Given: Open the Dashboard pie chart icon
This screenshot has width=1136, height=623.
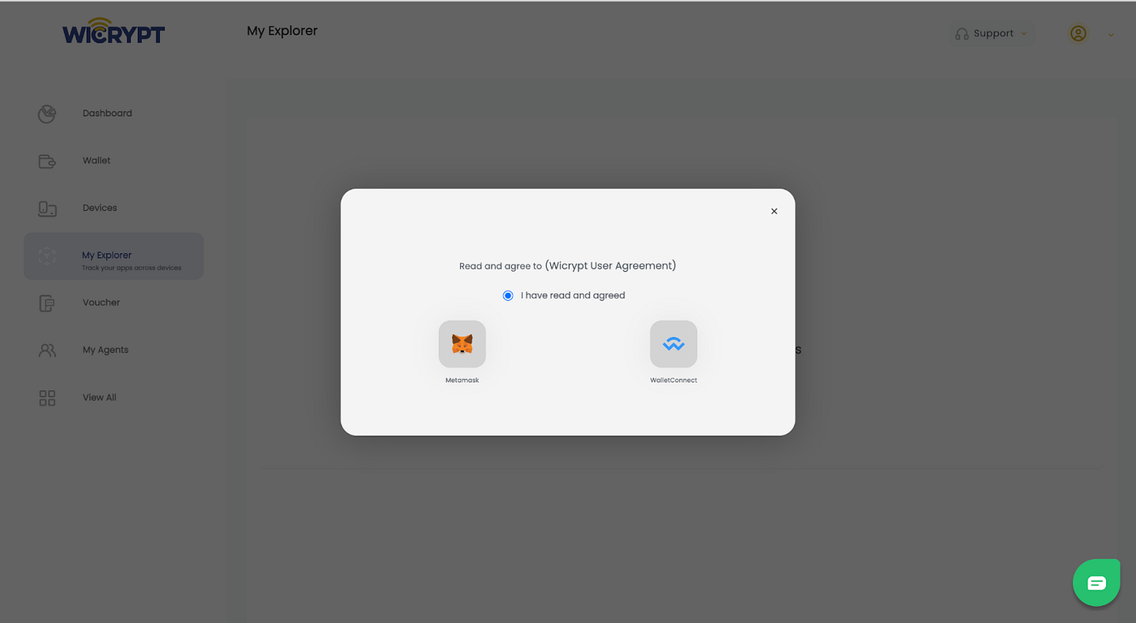Looking at the screenshot, I should (47, 114).
